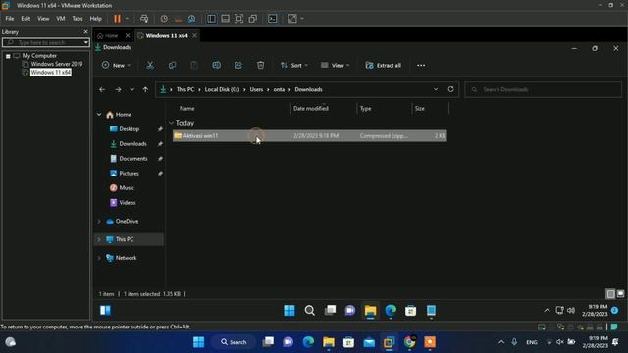Image resolution: width=628 pixels, height=353 pixels.
Task: Open the VMware Edit menu
Action: (26, 19)
